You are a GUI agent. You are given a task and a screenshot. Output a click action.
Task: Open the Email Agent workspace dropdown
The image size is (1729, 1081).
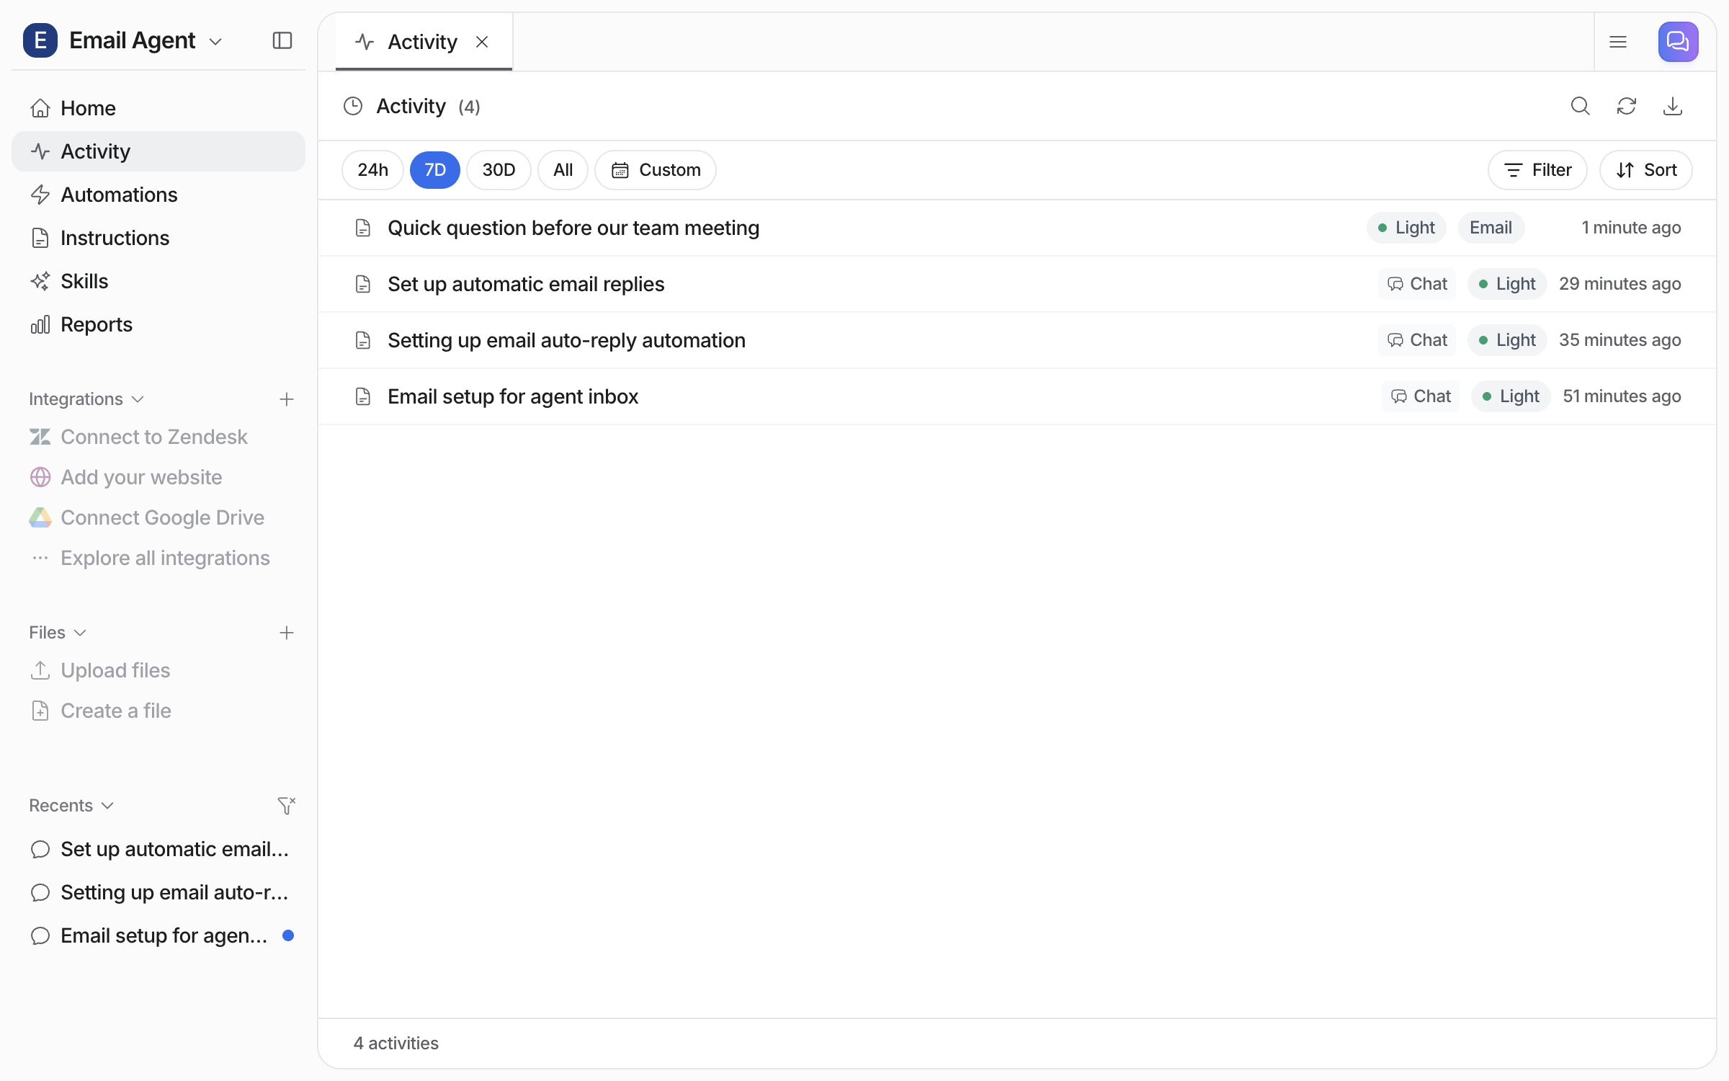pos(215,41)
